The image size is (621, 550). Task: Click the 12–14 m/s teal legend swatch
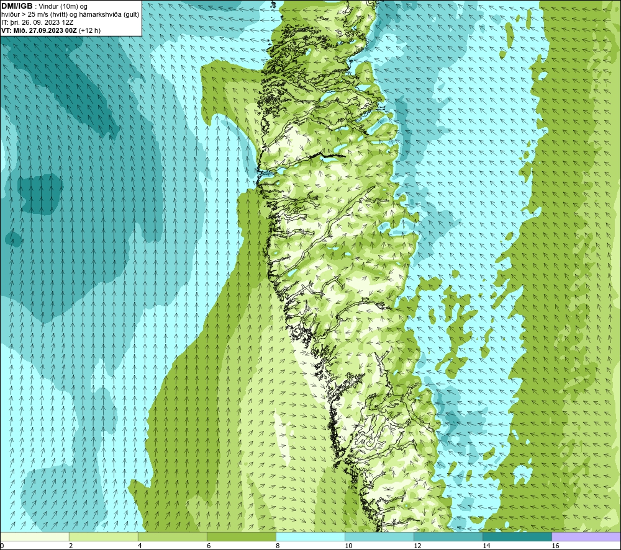click(x=448, y=536)
